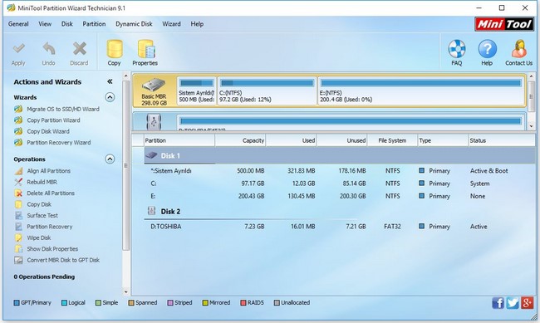540x323 pixels.
Task: Open the Partition menu
Action: (x=94, y=24)
